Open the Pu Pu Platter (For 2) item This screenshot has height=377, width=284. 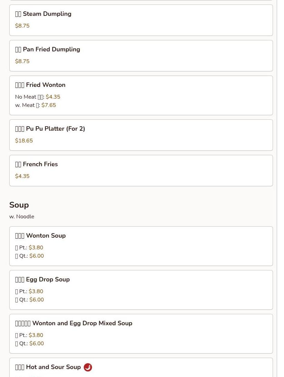tap(141, 135)
